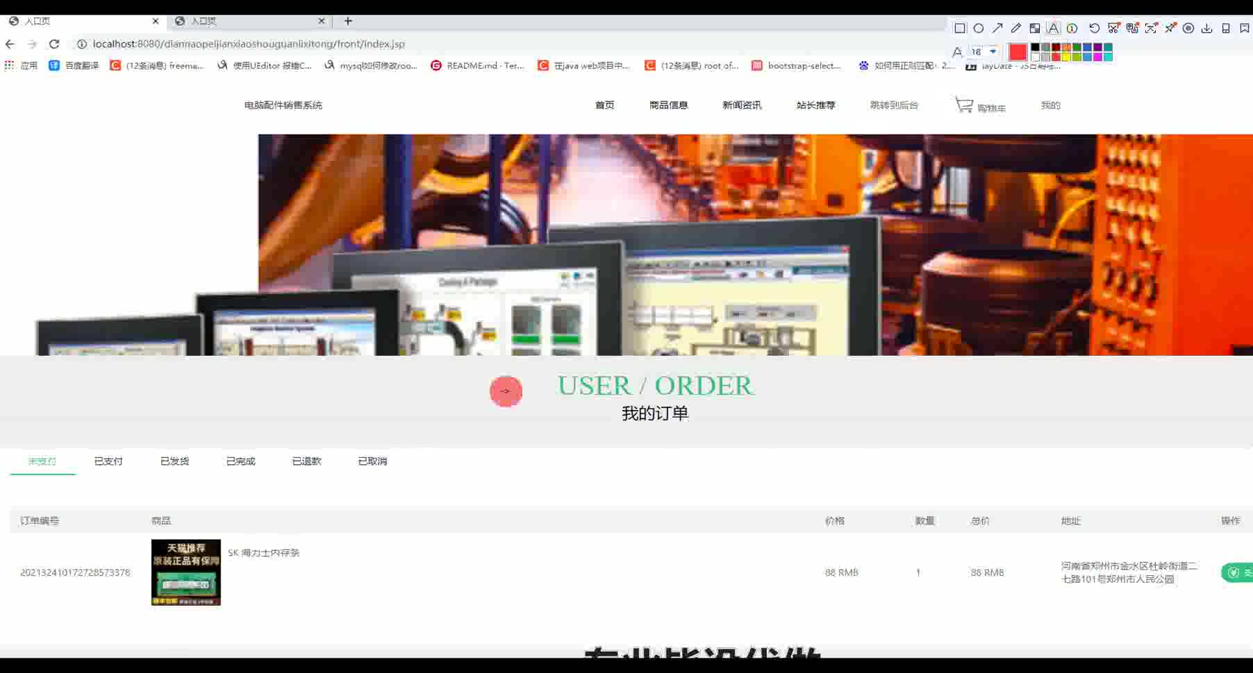Open a new browser tab
Image resolution: width=1253 pixels, height=673 pixels.
pyautogui.click(x=348, y=21)
